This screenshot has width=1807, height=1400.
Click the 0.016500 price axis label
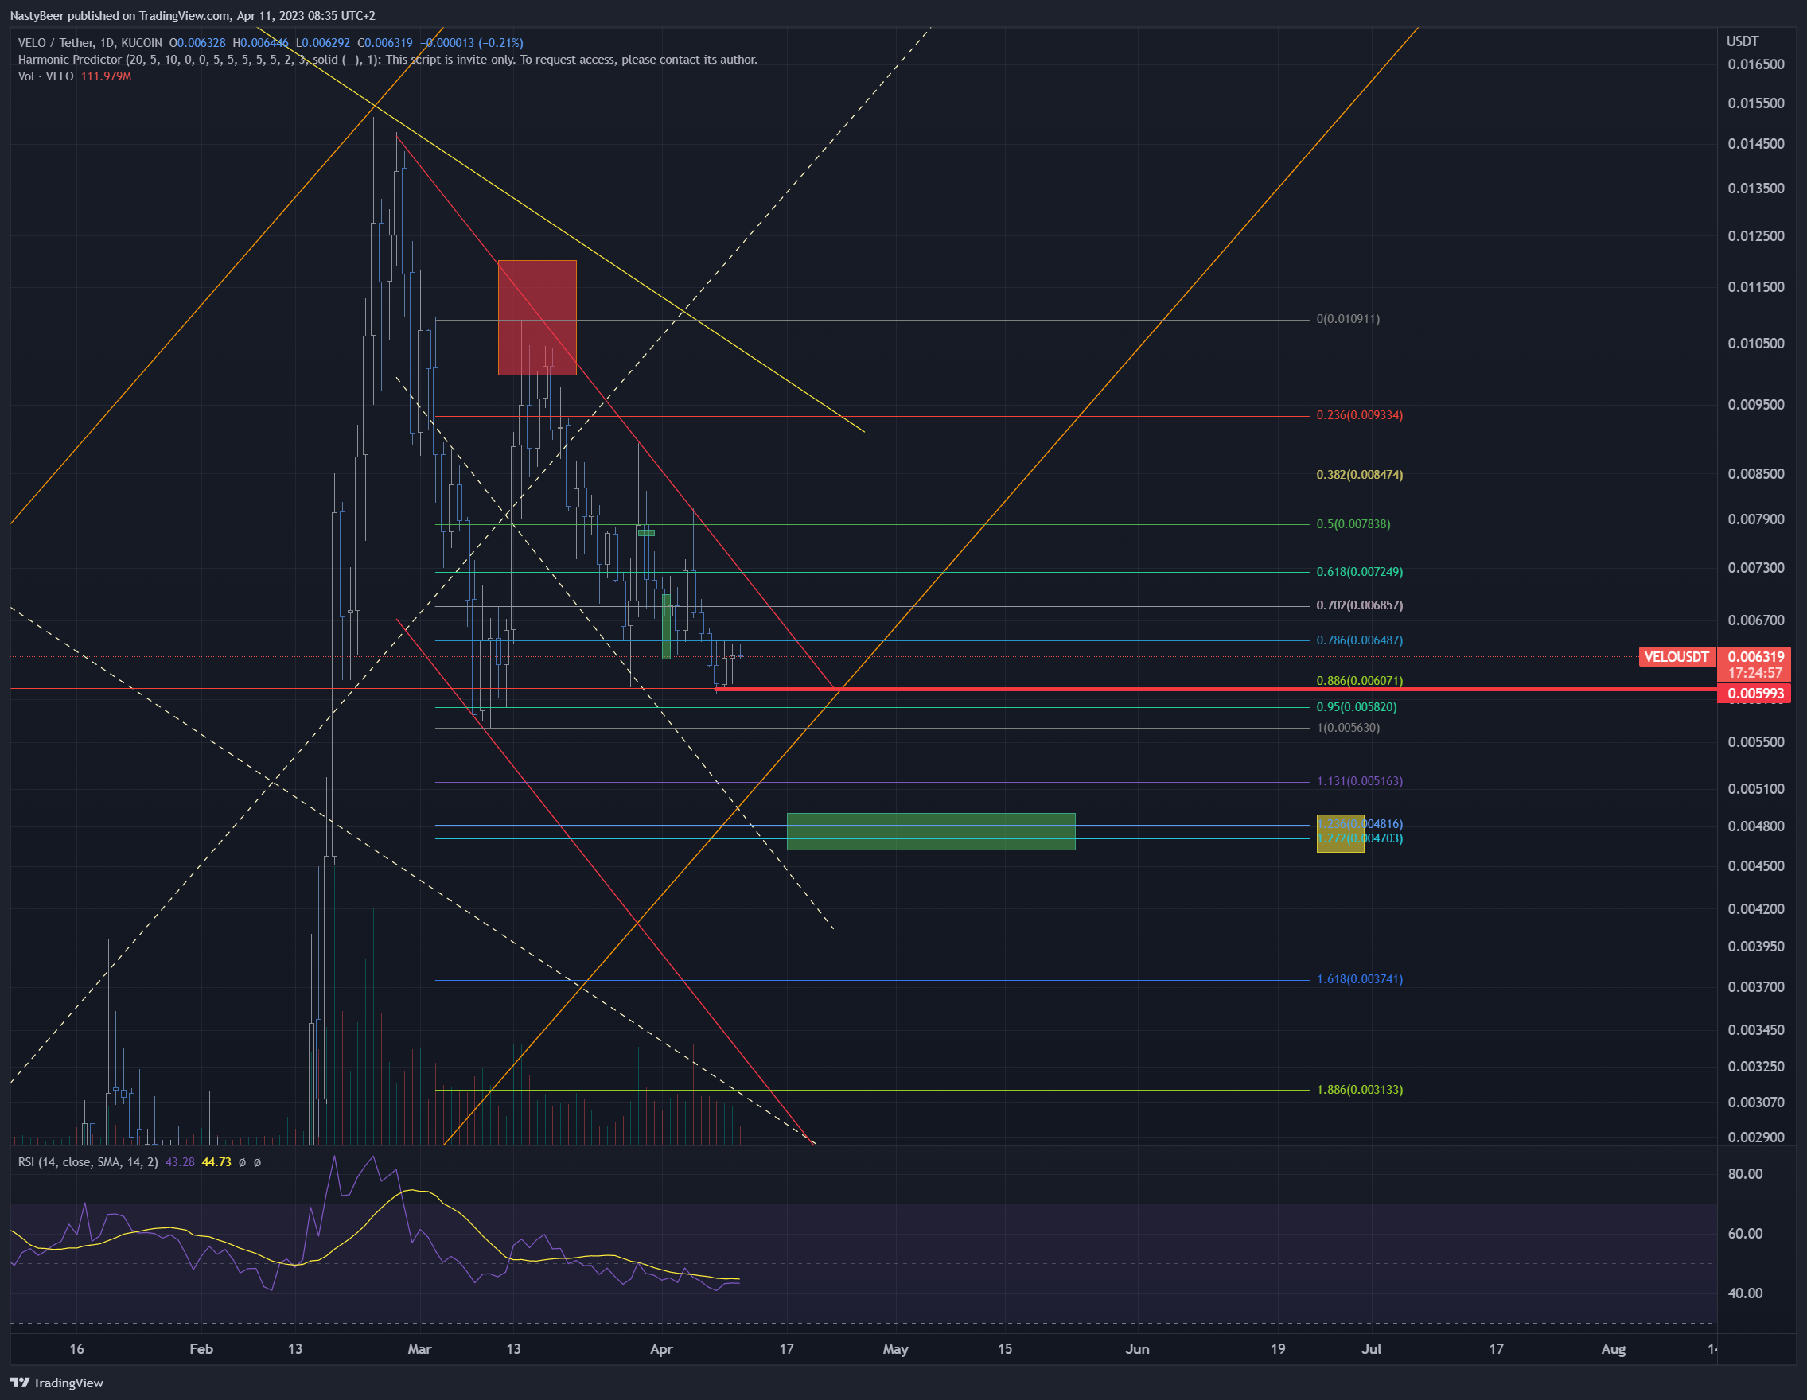tap(1756, 64)
